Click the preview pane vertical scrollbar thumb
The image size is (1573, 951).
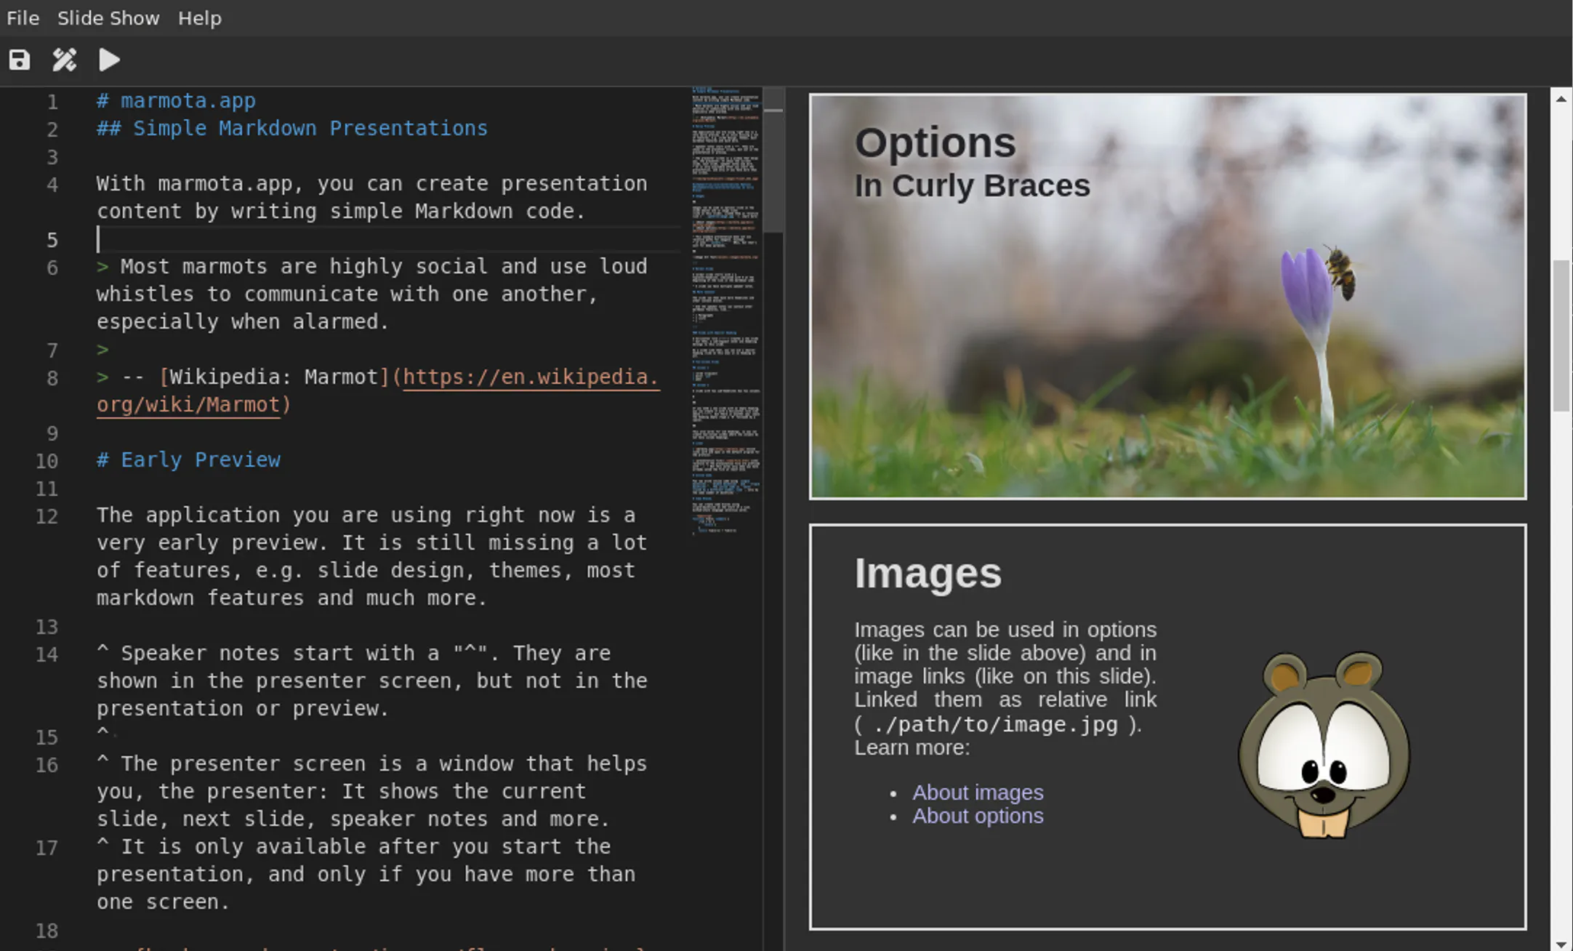click(x=1561, y=335)
